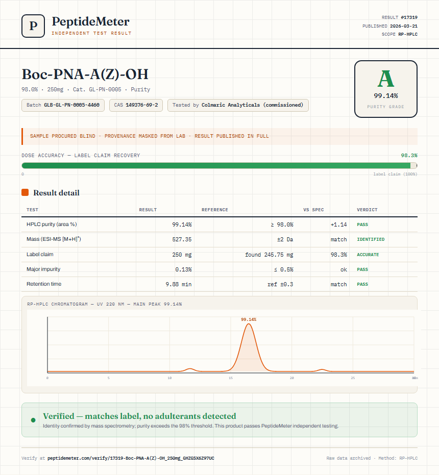The image size is (439, 475).
Task: Click the Verified matches label headline
Action: click(139, 416)
